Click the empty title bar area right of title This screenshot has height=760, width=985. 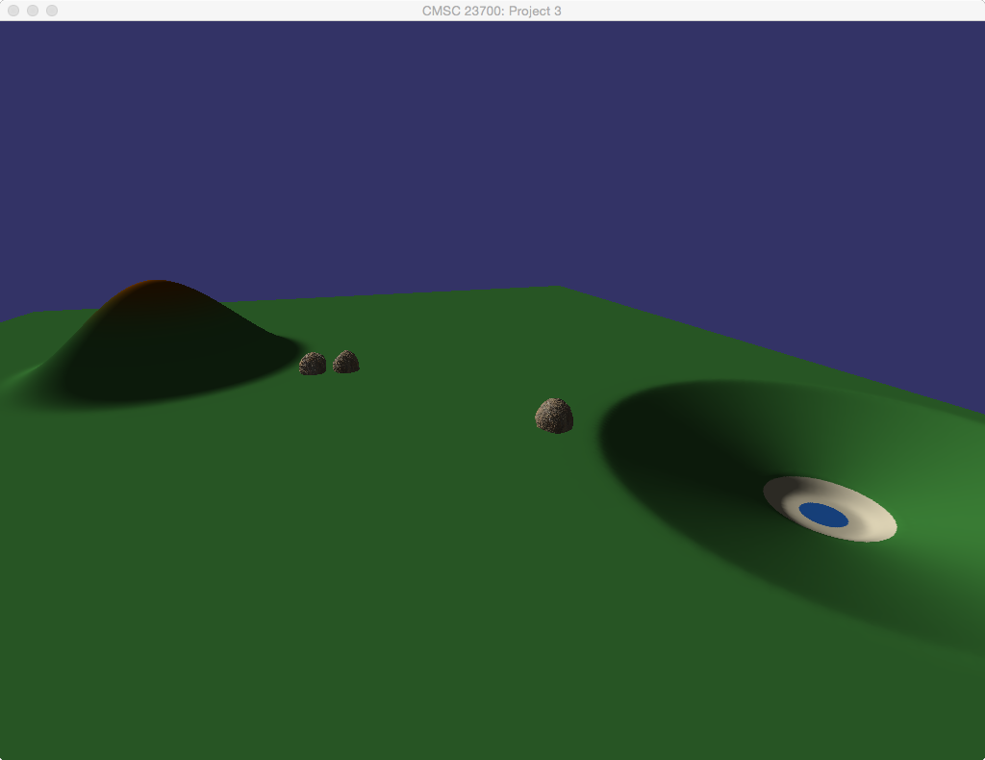tap(770, 11)
